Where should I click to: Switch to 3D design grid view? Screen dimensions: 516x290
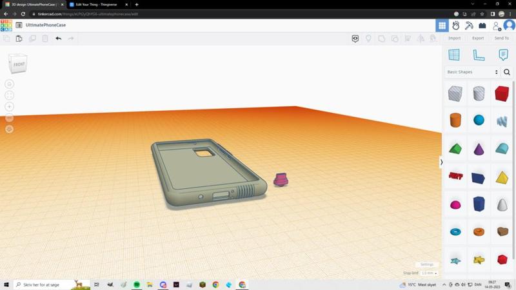click(x=442, y=25)
